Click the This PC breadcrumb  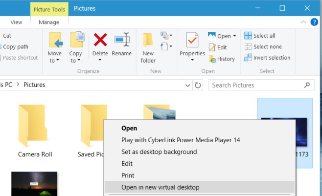(x=6, y=85)
